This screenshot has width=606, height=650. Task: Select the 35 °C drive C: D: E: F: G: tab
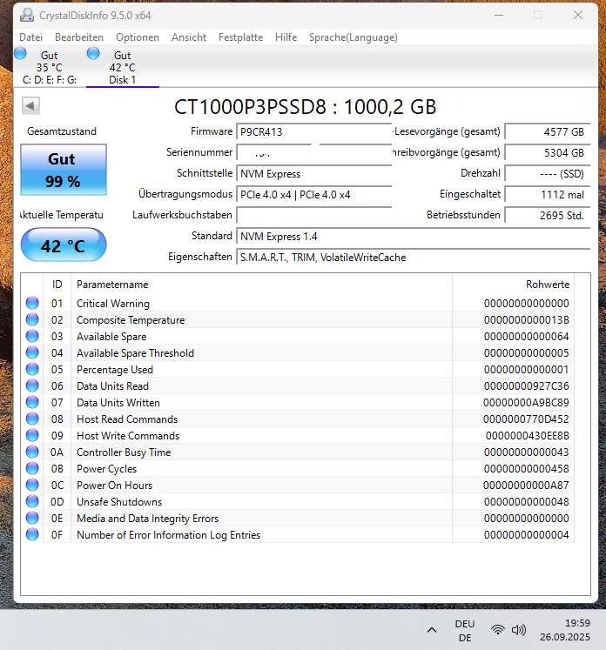tap(50, 68)
